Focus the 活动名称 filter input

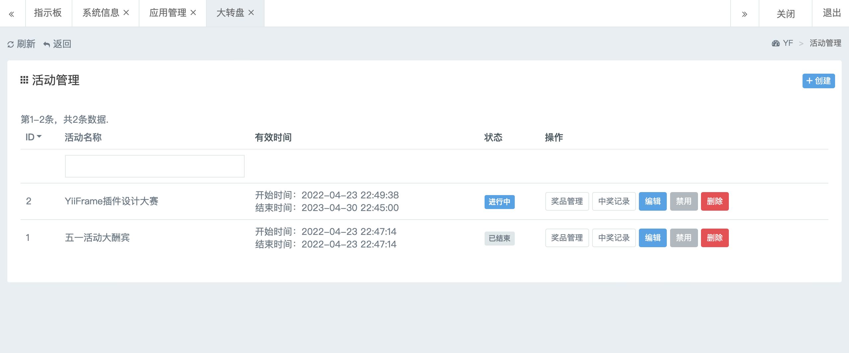(155, 166)
